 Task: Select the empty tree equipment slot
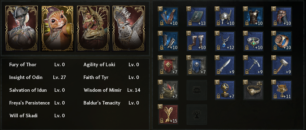(197, 114)
